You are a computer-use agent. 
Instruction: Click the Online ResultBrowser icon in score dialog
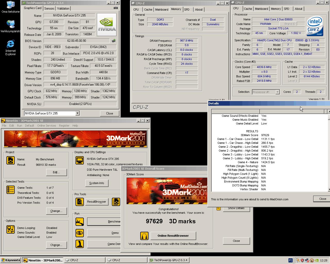click(144, 236)
